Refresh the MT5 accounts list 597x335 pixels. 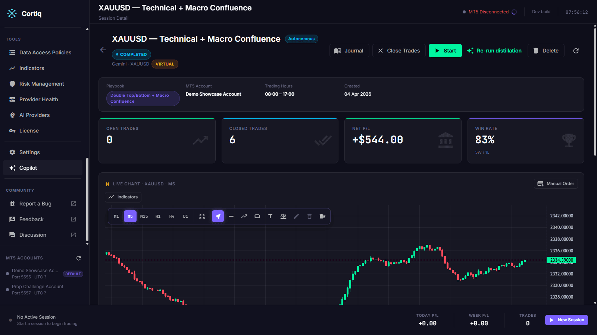pyautogui.click(x=79, y=258)
